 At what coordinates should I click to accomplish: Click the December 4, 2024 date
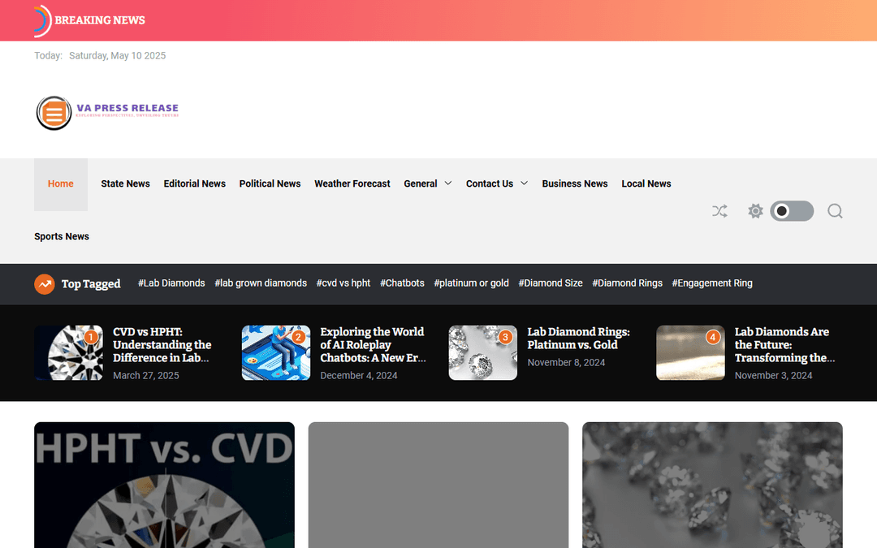[x=359, y=375]
